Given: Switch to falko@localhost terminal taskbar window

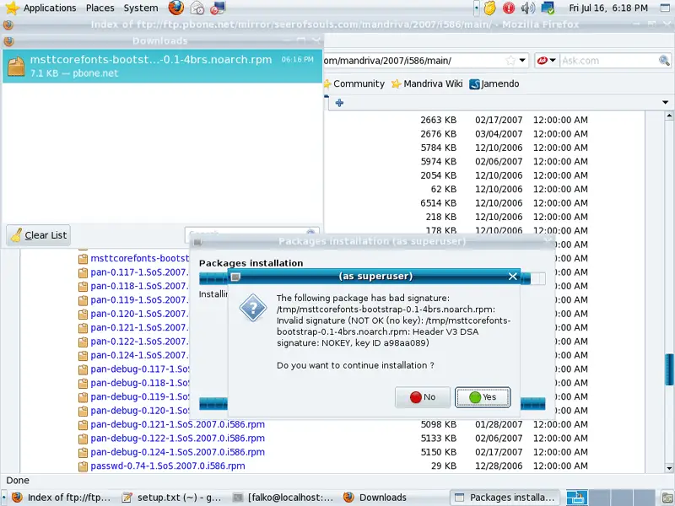Looking at the screenshot, I should pyautogui.click(x=283, y=498).
